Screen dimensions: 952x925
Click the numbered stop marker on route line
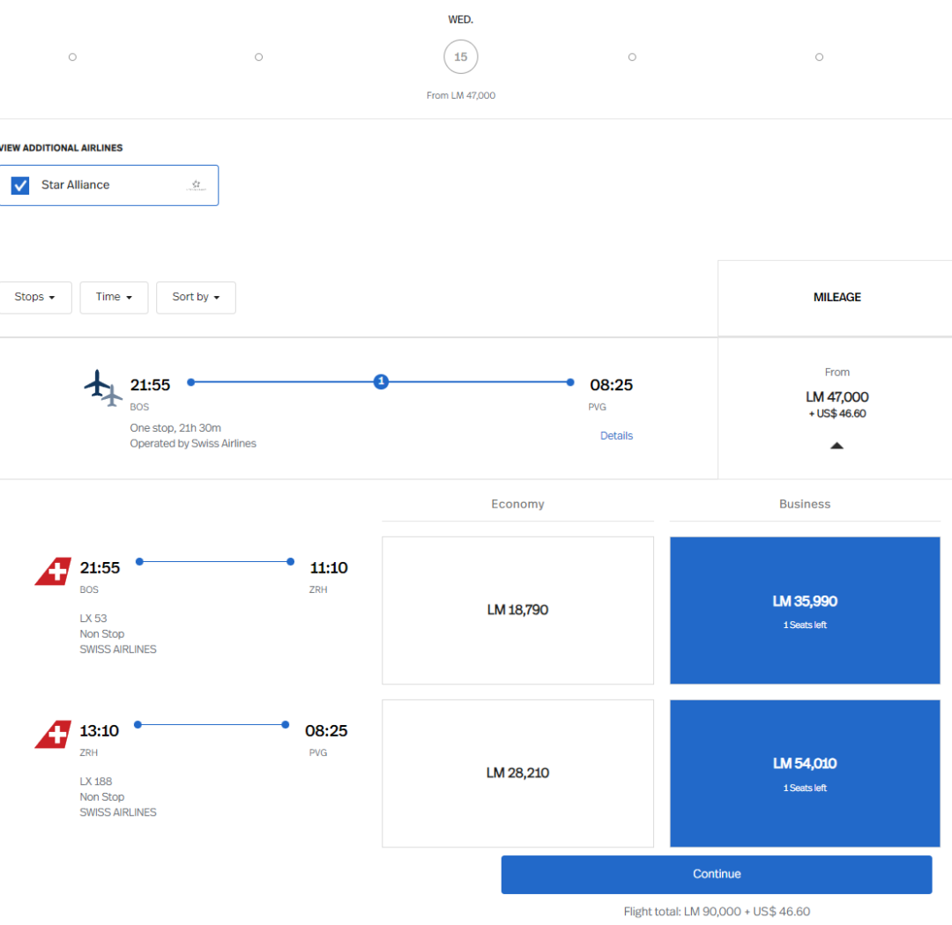(381, 381)
